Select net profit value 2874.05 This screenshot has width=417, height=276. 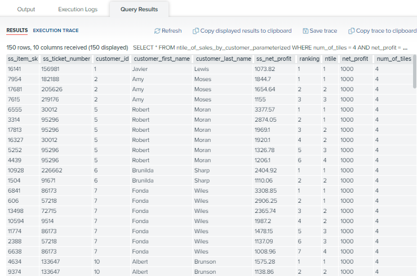[274, 119]
